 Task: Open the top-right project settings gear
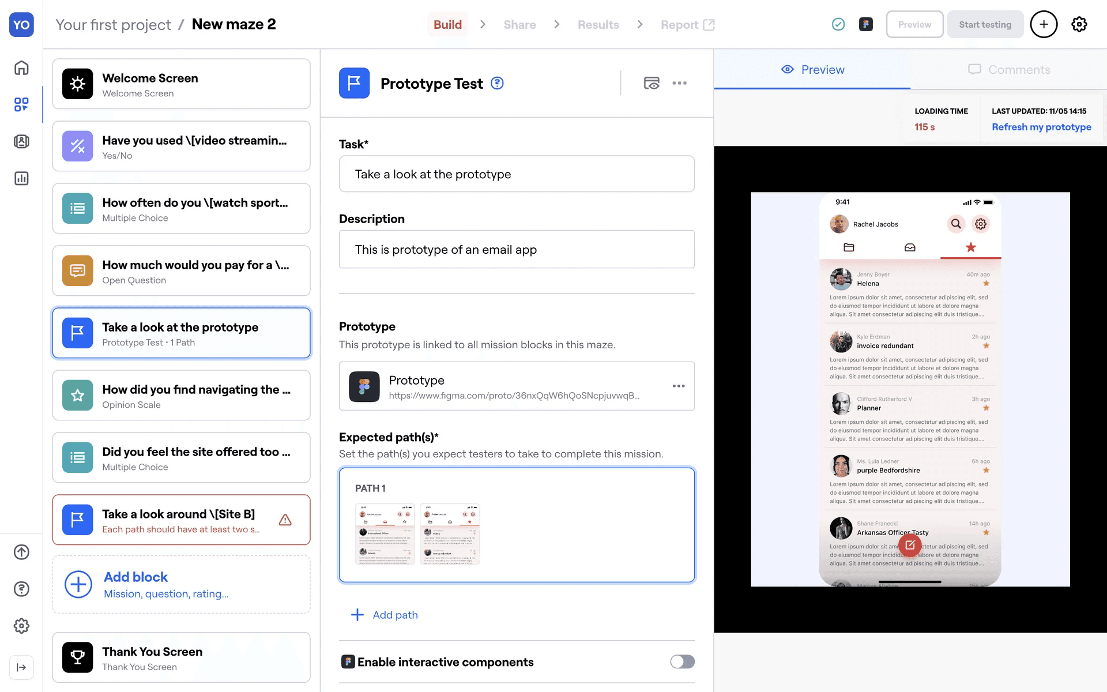pyautogui.click(x=1079, y=24)
